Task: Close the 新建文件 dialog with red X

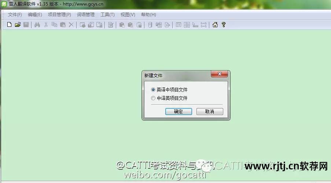Action: coord(219,74)
